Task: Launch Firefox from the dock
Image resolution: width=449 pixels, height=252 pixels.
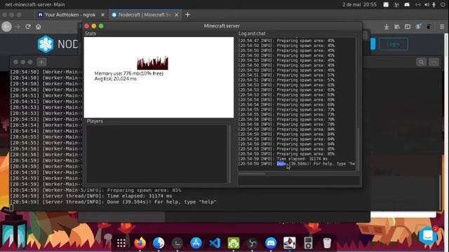Action: (140, 243)
